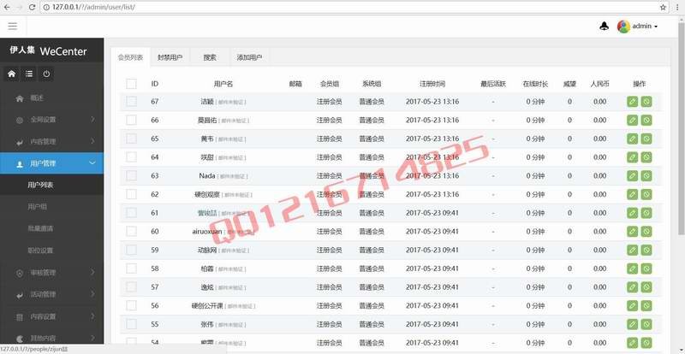Ban user ID 65 with forbid icon
The width and height of the screenshot is (685, 354).
tap(646, 139)
